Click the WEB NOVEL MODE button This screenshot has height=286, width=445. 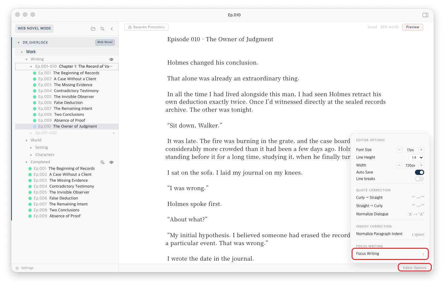pos(34,28)
